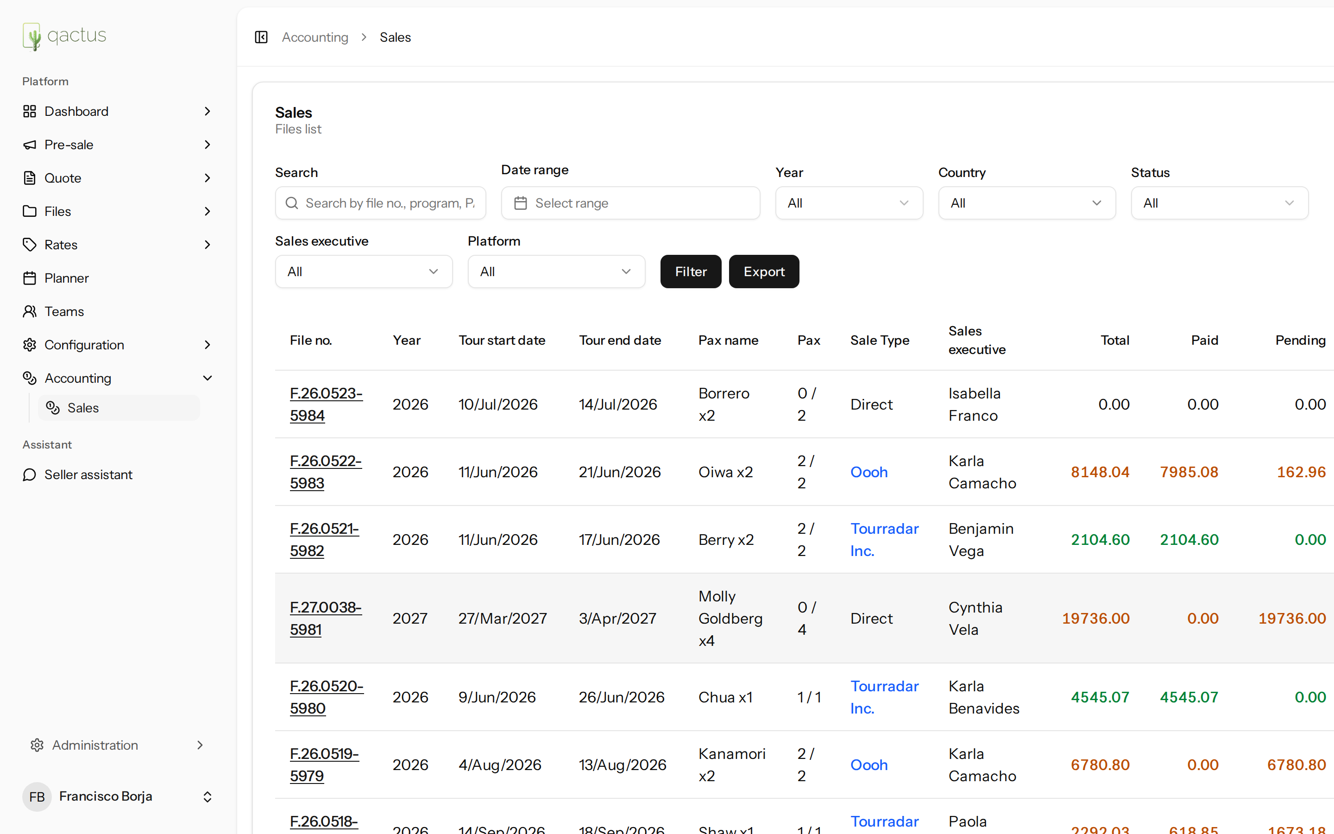The height and width of the screenshot is (834, 1334).
Task: Click Sales in the breadcrumb
Action: point(395,37)
